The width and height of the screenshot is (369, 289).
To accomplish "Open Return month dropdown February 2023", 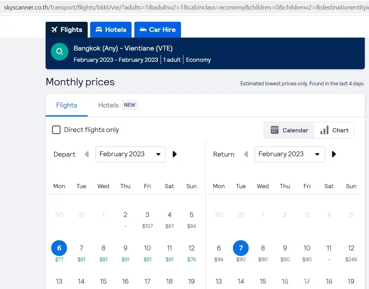I will (x=290, y=154).
